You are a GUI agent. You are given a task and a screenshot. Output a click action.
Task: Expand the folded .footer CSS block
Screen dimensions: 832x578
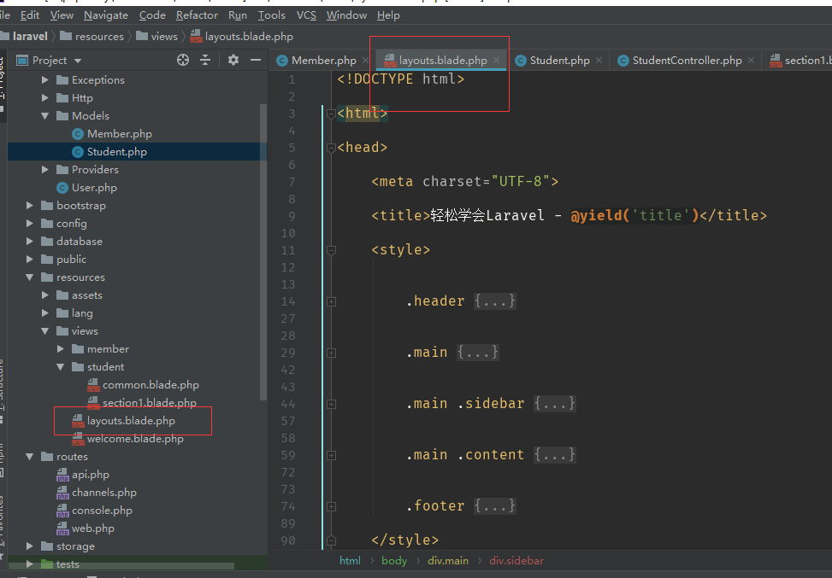tap(331, 506)
